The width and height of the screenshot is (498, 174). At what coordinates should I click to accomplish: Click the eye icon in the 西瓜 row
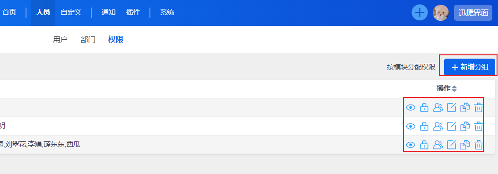(411, 145)
